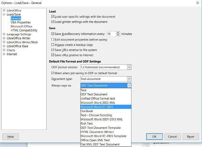Decrease AutoRecovery minutes with down arrow

click(x=118, y=35)
